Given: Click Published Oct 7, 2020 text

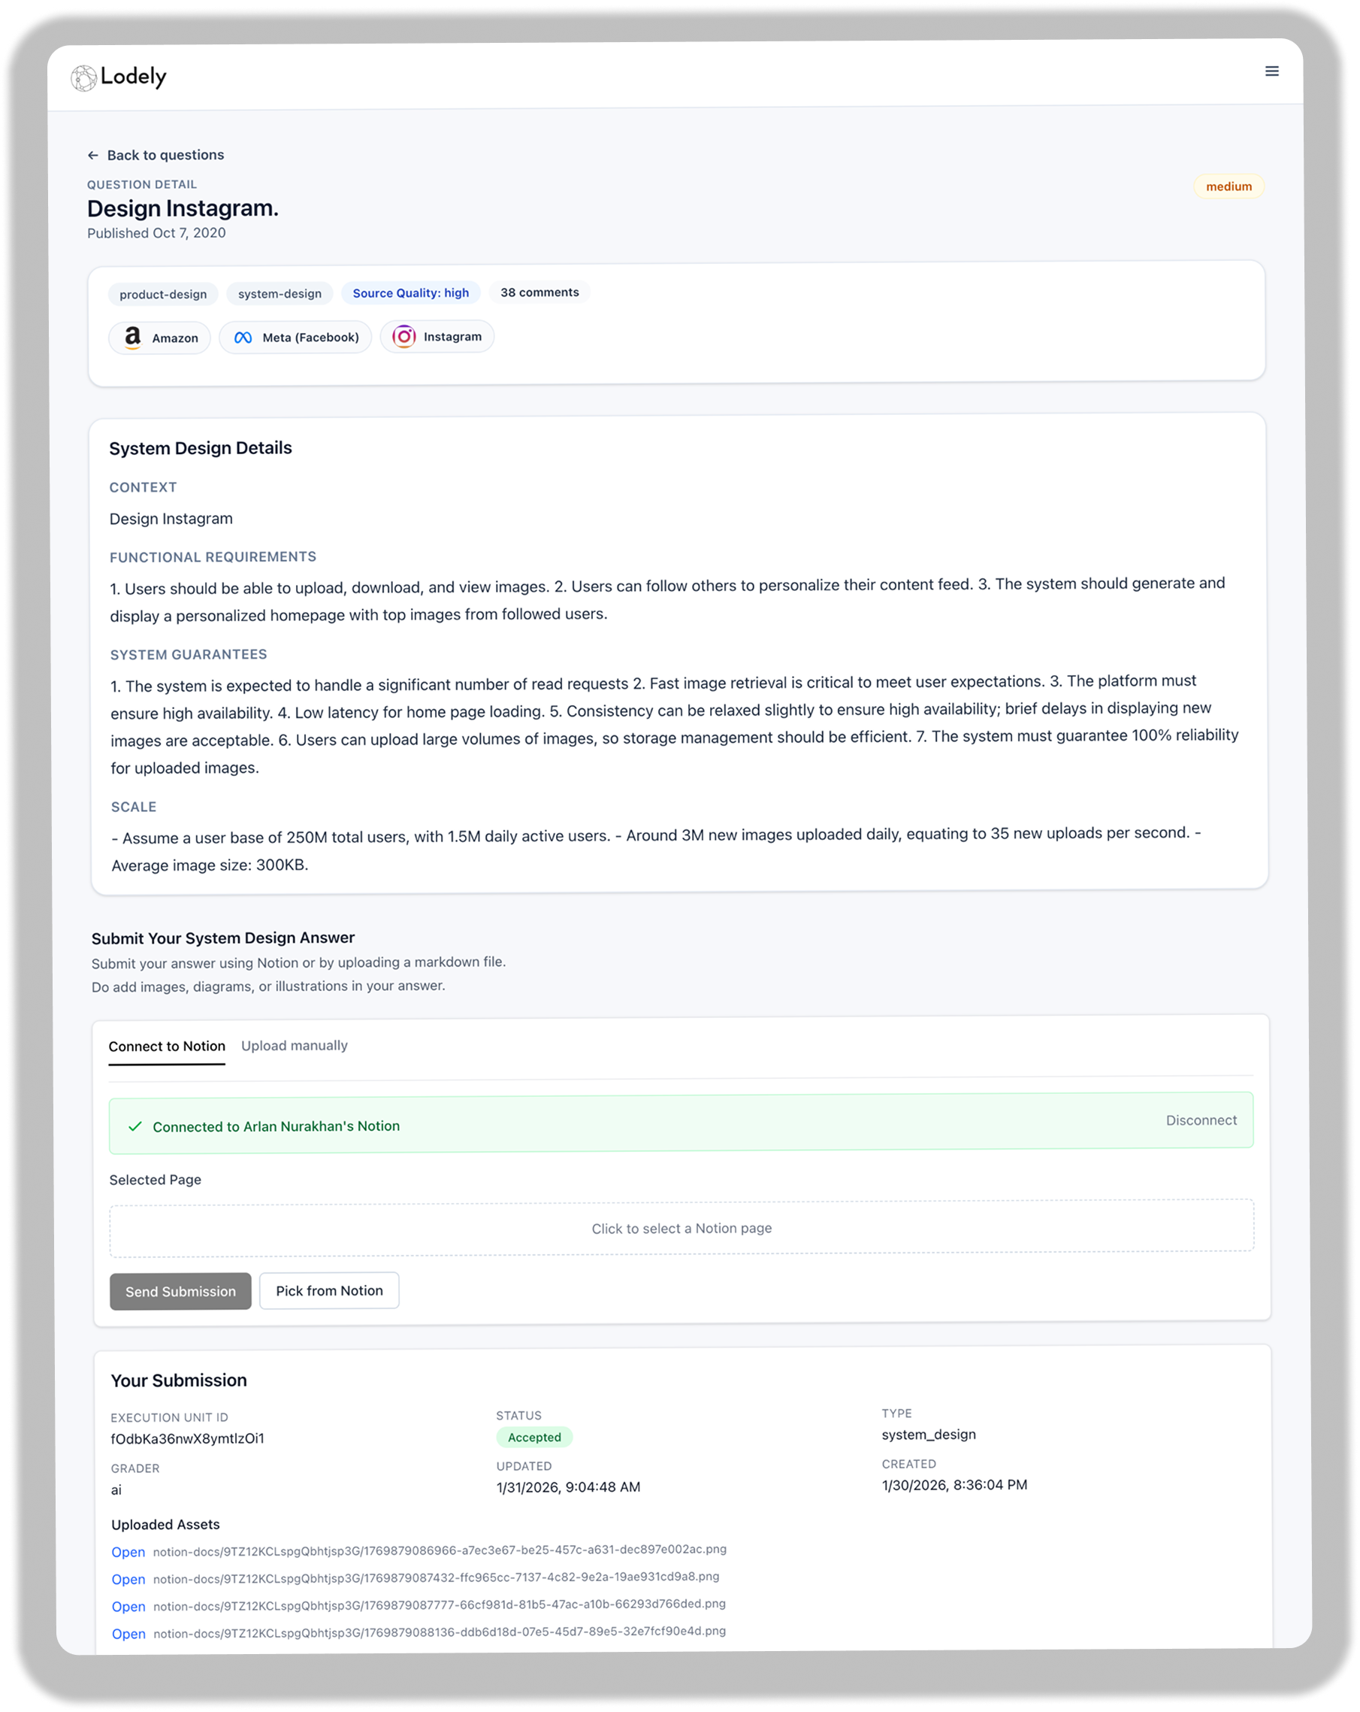Looking at the screenshot, I should 156,233.
